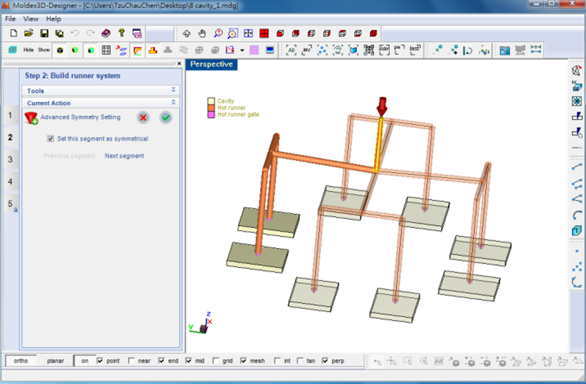The height and width of the screenshot is (384, 586).
Task: Toggle the snap 'on' button
Action: point(85,361)
